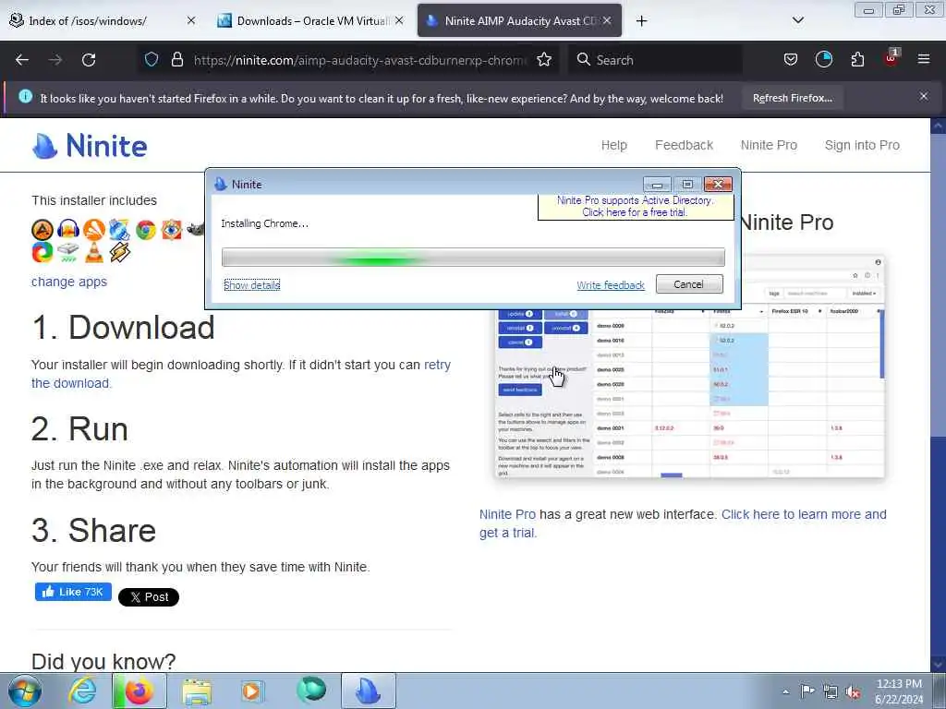Click retry the download link

[x=241, y=374]
